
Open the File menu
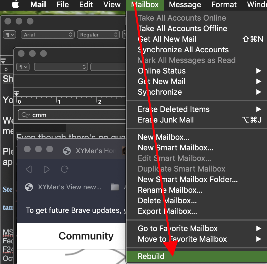(62, 4)
